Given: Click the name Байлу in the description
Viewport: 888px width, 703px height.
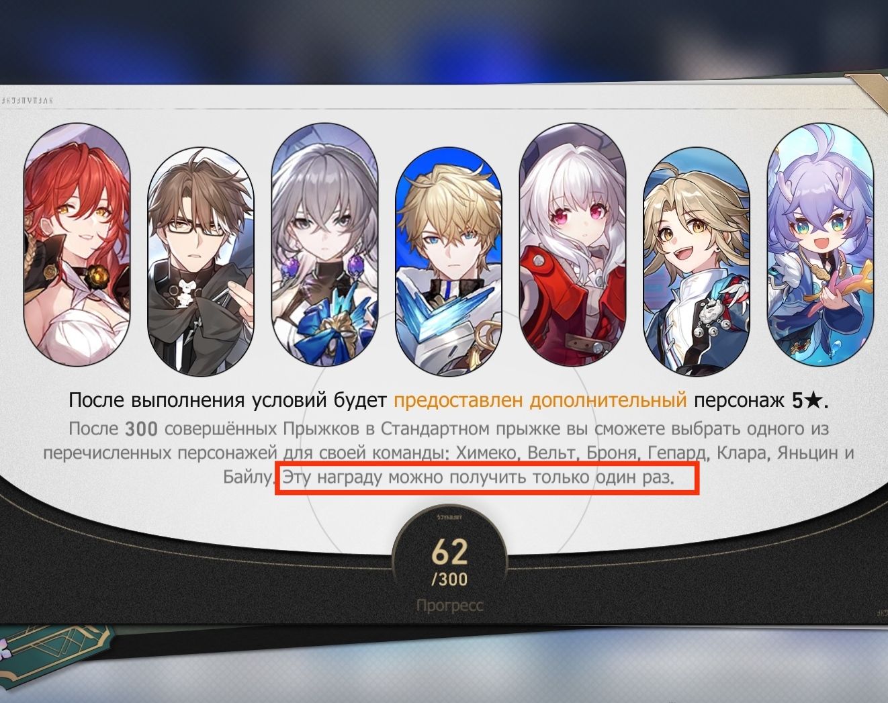Looking at the screenshot, I should [249, 478].
